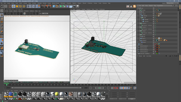Search objects with magnifier icon
This screenshot has width=181, height=102.
click(173, 6)
